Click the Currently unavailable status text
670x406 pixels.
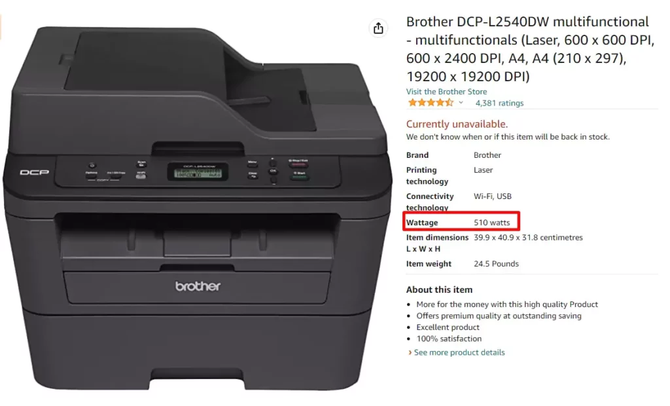click(x=457, y=124)
